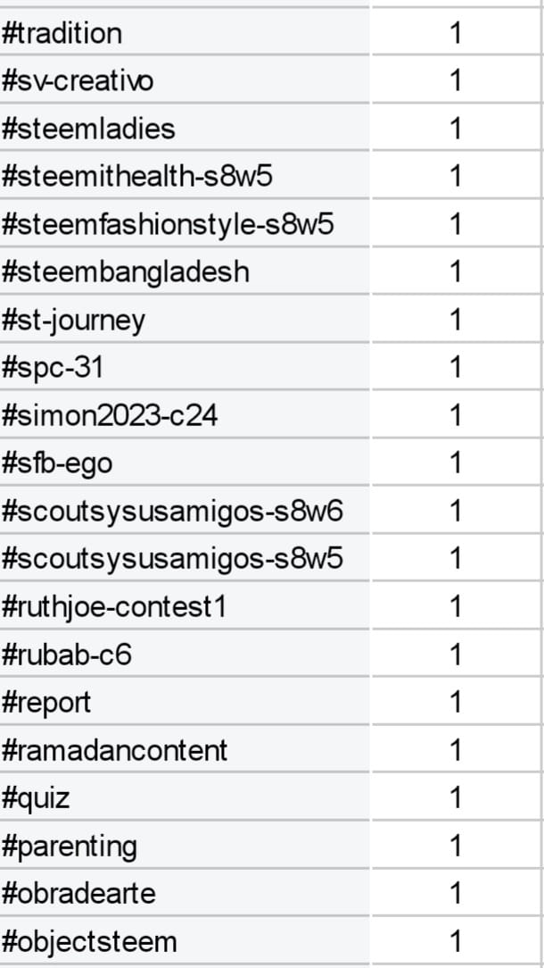Viewport: 544px width, 968px height.
Task: Select the #ruthjoe-contest1 cell
Action: click(185, 606)
